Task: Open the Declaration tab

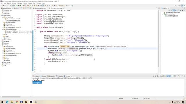Action: (x=51, y=76)
